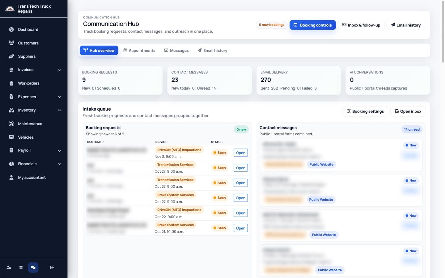Click the "14 unread" badge
Screen dimensions: 445x278
click(412, 129)
